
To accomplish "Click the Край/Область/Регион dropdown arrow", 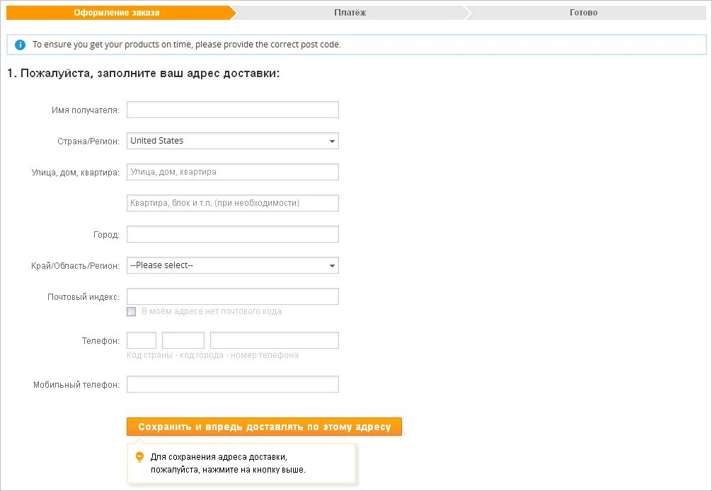I will (x=332, y=265).
